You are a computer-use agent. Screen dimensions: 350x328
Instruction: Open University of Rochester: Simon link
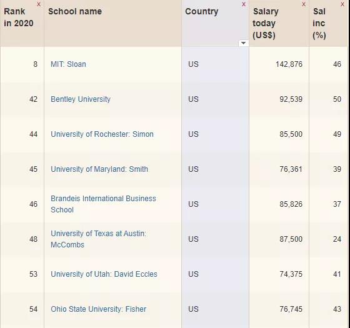[x=102, y=134]
